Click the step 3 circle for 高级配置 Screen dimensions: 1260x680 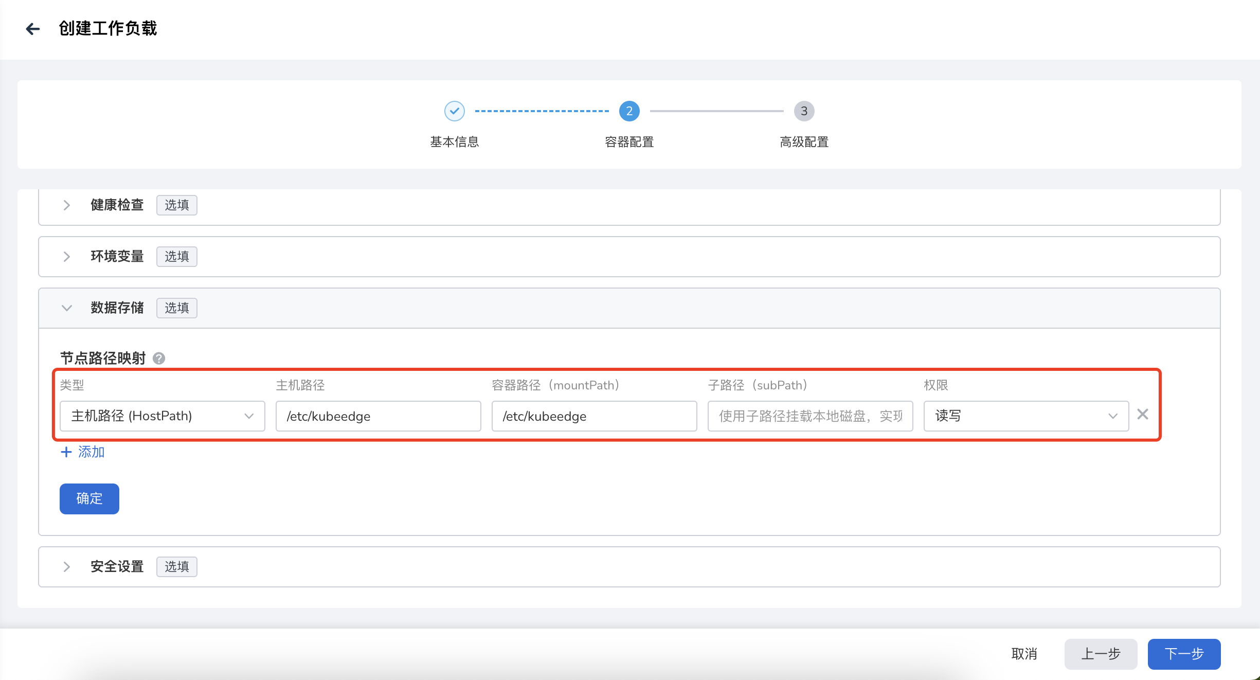coord(803,111)
